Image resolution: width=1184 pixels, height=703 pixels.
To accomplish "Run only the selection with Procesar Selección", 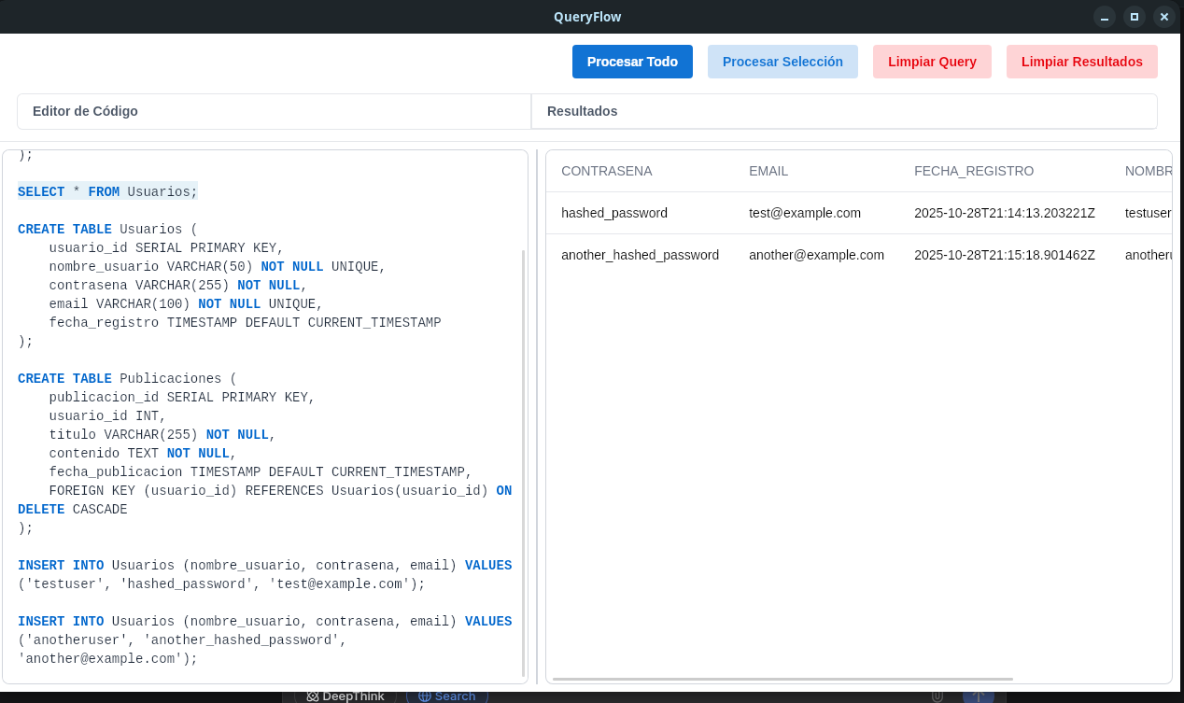I will 782,62.
